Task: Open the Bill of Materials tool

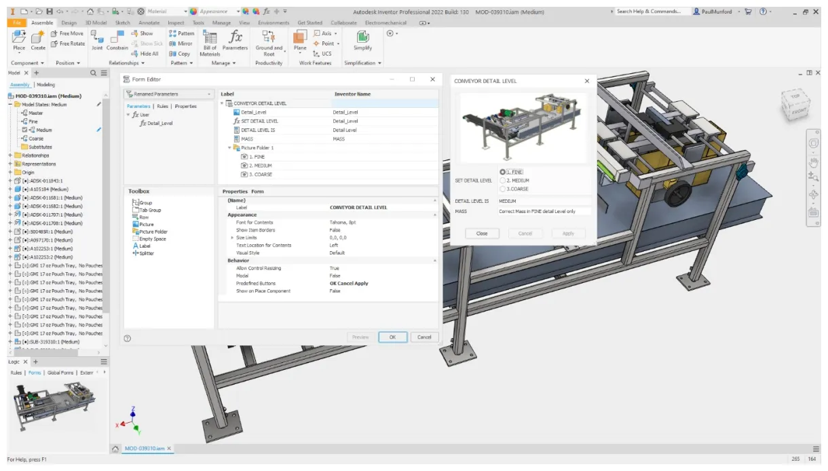Action: pos(210,44)
